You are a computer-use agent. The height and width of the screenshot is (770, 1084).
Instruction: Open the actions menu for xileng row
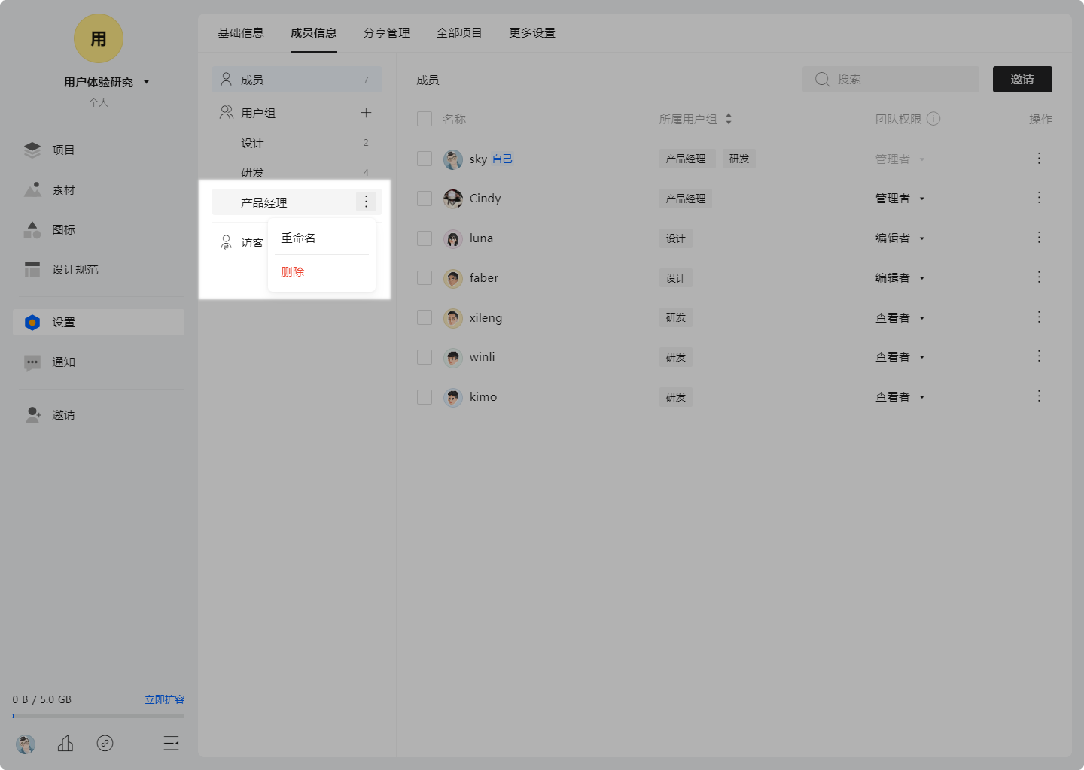1039,317
